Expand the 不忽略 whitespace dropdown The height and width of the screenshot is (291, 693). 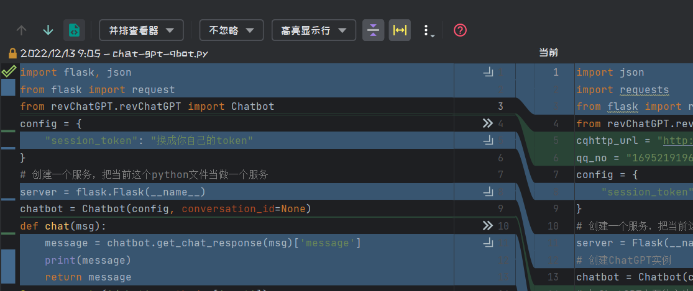[231, 30]
